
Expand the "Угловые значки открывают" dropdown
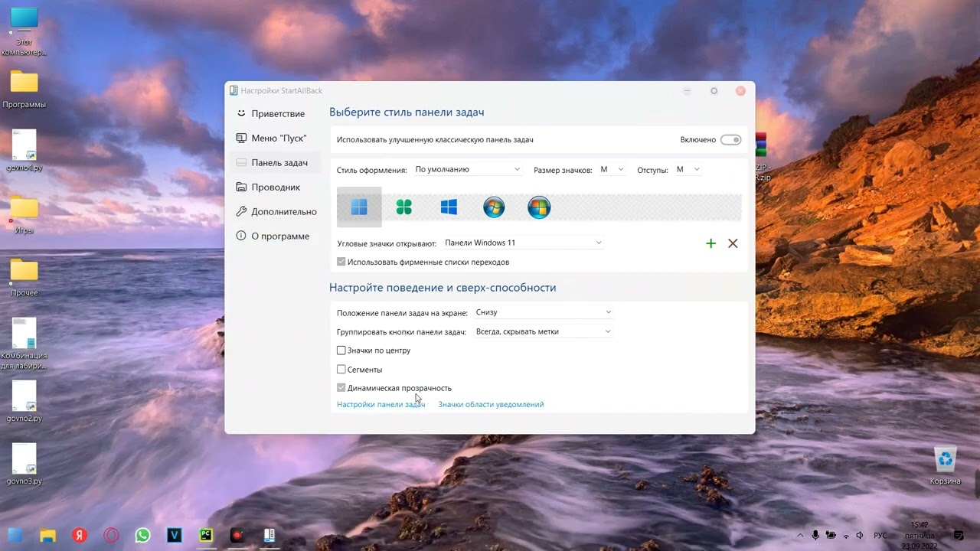pyautogui.click(x=523, y=243)
